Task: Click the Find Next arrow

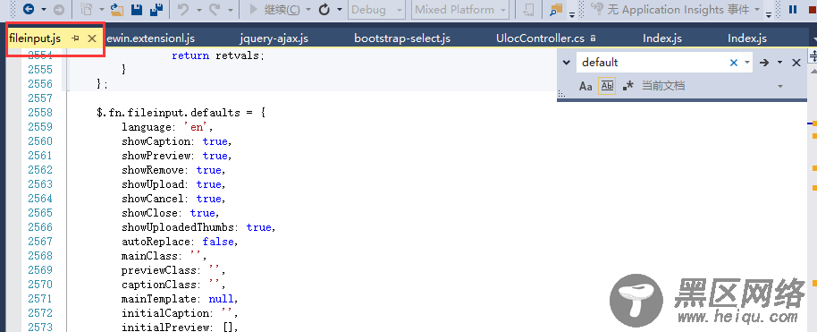Action: click(764, 63)
